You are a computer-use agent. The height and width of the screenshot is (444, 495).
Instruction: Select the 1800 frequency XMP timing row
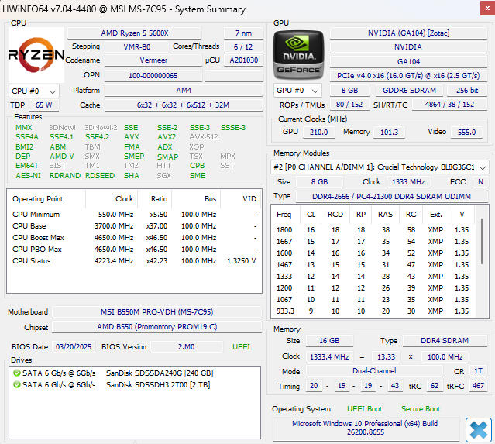(x=373, y=230)
